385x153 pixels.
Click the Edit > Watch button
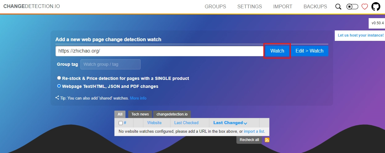click(309, 51)
